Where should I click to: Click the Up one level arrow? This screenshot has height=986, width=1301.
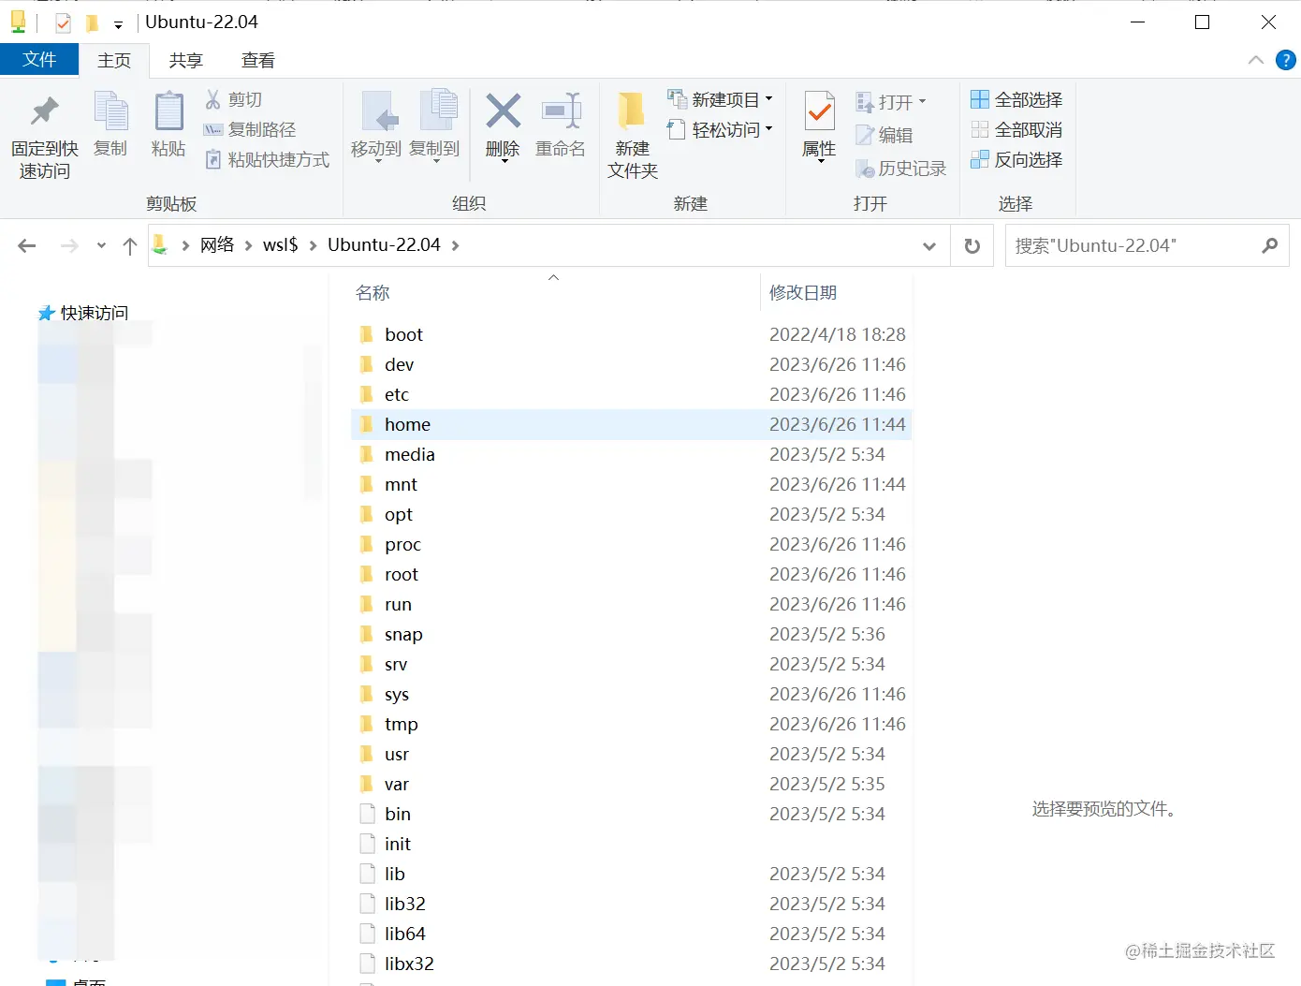coord(130,245)
